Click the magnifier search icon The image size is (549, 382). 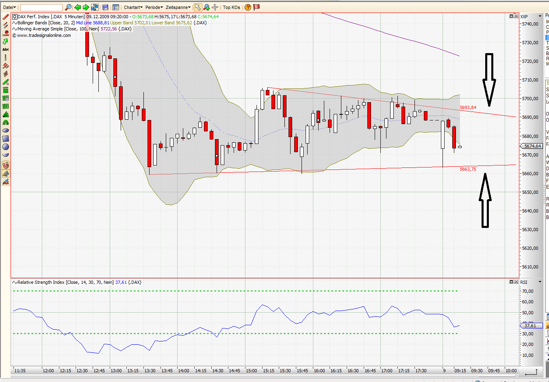[68, 7]
